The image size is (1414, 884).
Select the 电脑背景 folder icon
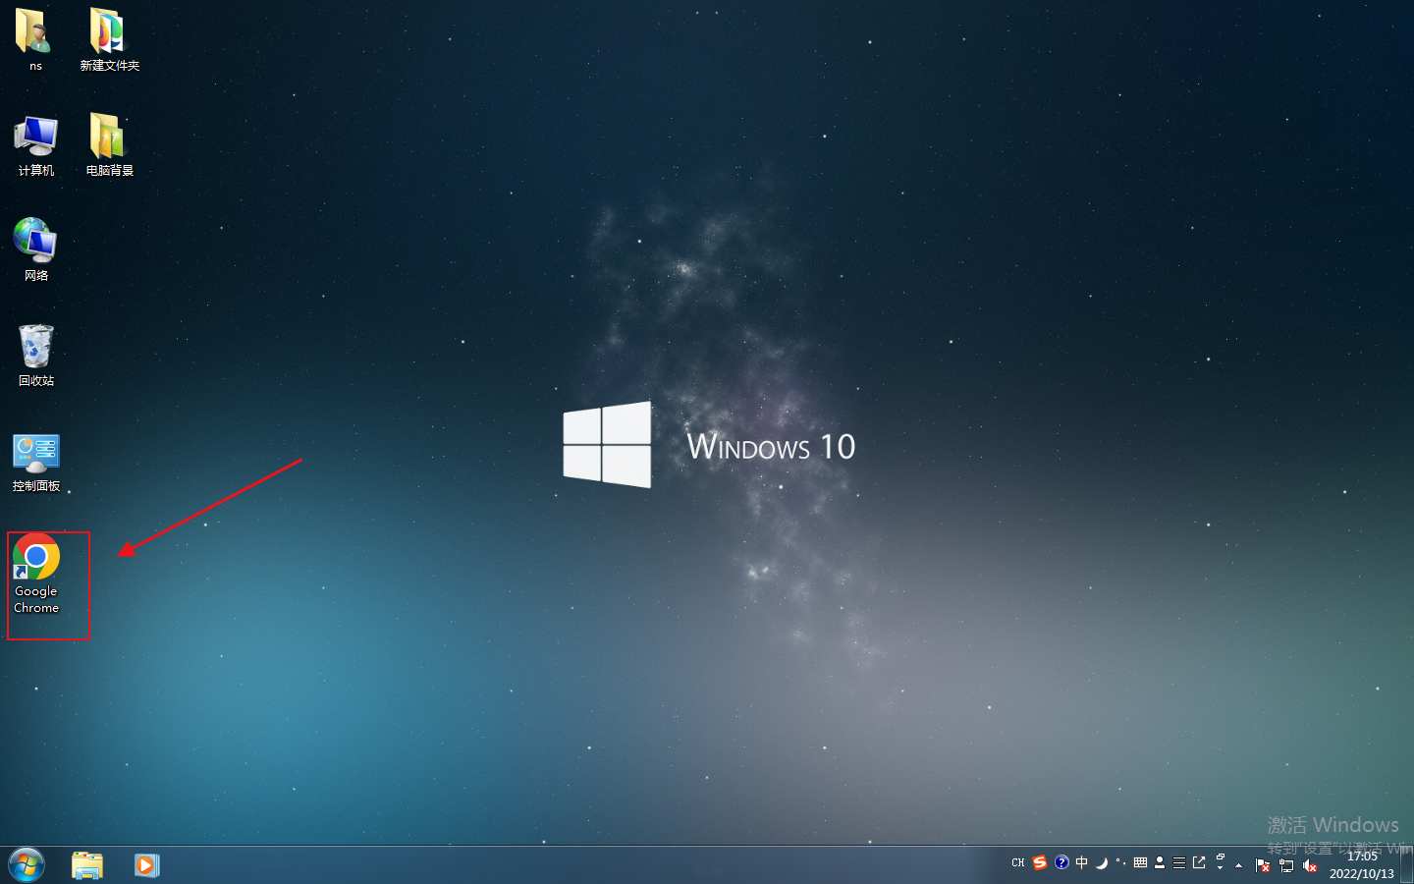click(x=109, y=145)
